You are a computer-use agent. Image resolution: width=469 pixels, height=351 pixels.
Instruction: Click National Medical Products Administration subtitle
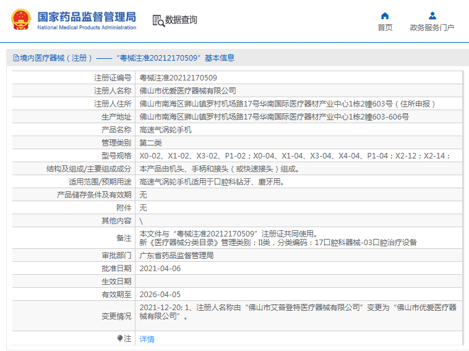(87, 27)
